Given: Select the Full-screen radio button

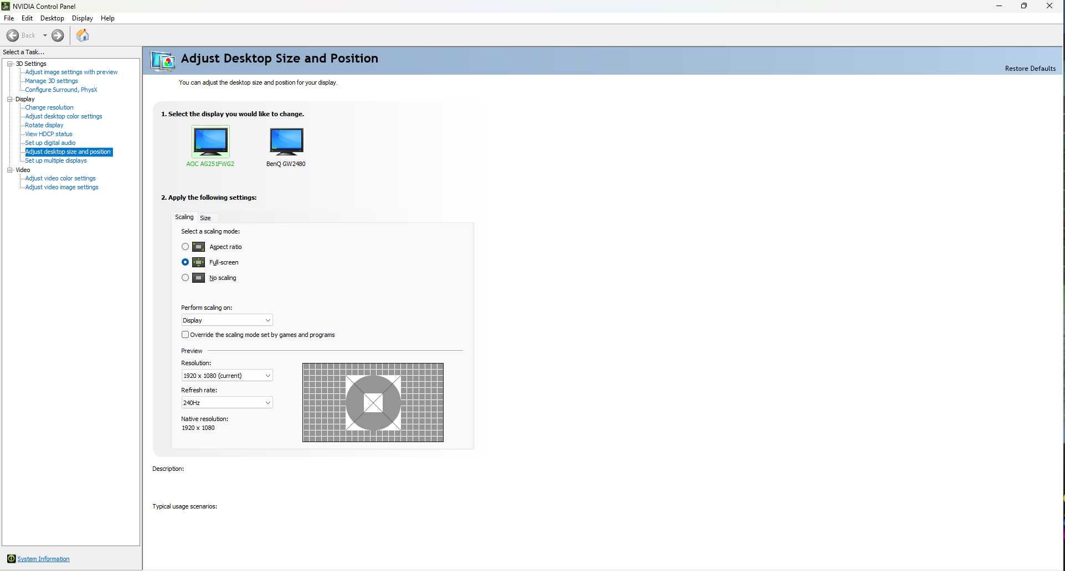Looking at the screenshot, I should pyautogui.click(x=185, y=262).
